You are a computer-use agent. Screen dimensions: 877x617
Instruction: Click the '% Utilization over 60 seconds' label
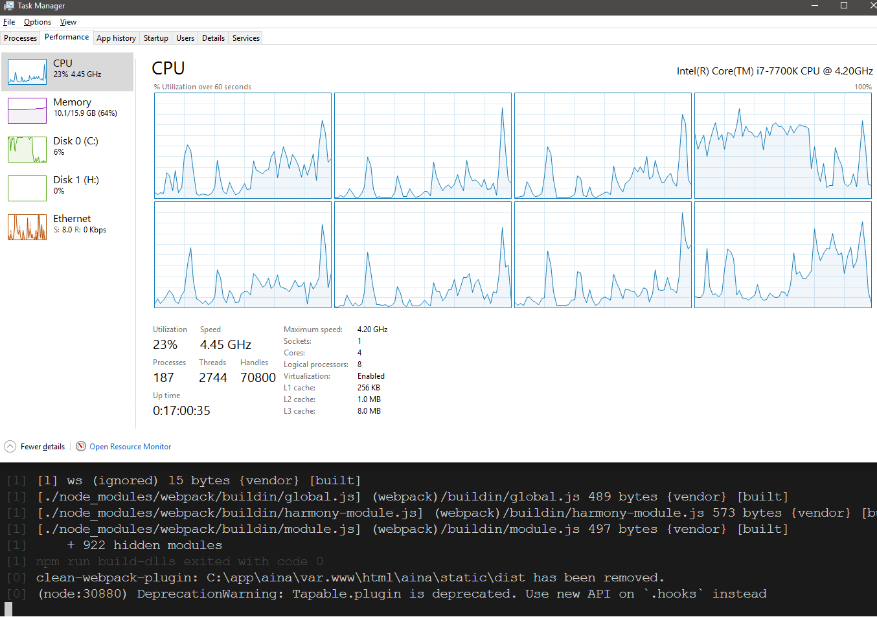point(202,87)
